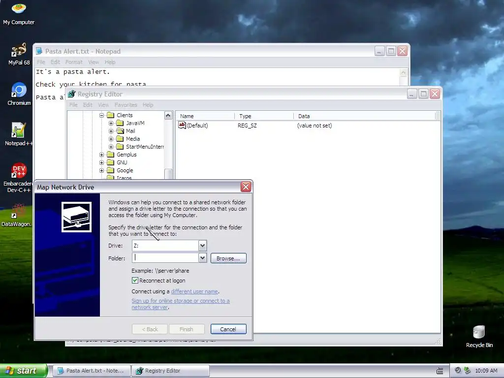This screenshot has width=504, height=378.
Task: Click Notepad scrollbar up arrow
Action: 403,73
